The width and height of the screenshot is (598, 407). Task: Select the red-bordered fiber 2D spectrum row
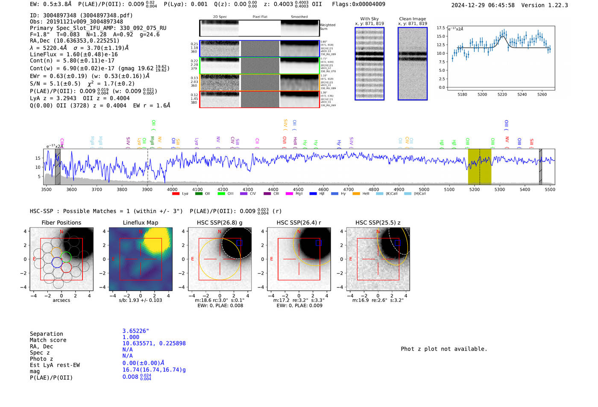(x=259, y=99)
